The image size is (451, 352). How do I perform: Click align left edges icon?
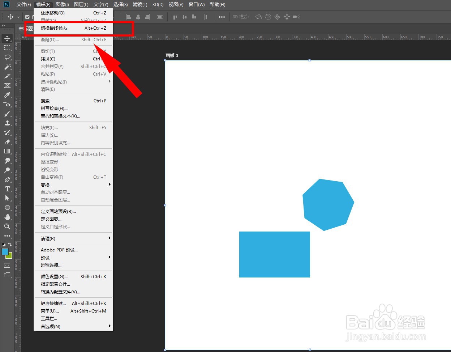129,17
